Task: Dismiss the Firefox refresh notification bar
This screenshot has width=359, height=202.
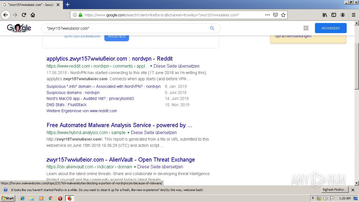Action: (353, 190)
